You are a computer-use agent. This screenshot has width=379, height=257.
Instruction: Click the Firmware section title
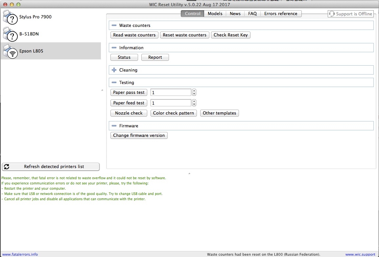129,126
